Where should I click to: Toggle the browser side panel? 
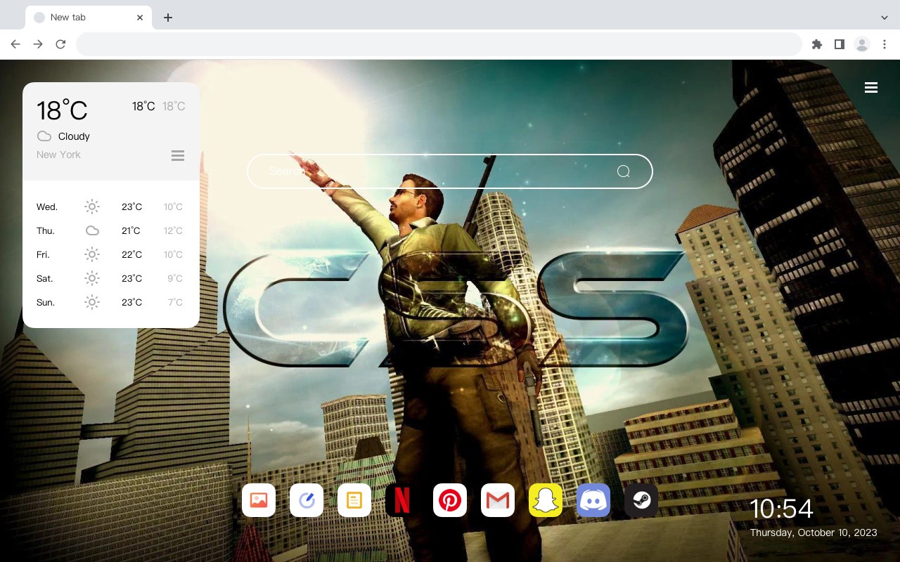pos(840,44)
